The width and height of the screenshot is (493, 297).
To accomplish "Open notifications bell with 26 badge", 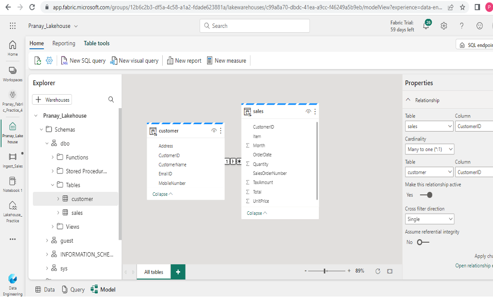I will pos(426,25).
